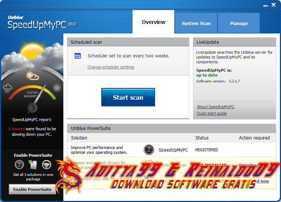Click the speedometer icon under Enable PowerSuite

[20, 164]
